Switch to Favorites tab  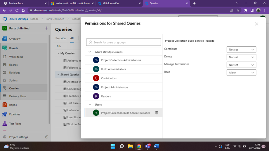tap(61, 38)
